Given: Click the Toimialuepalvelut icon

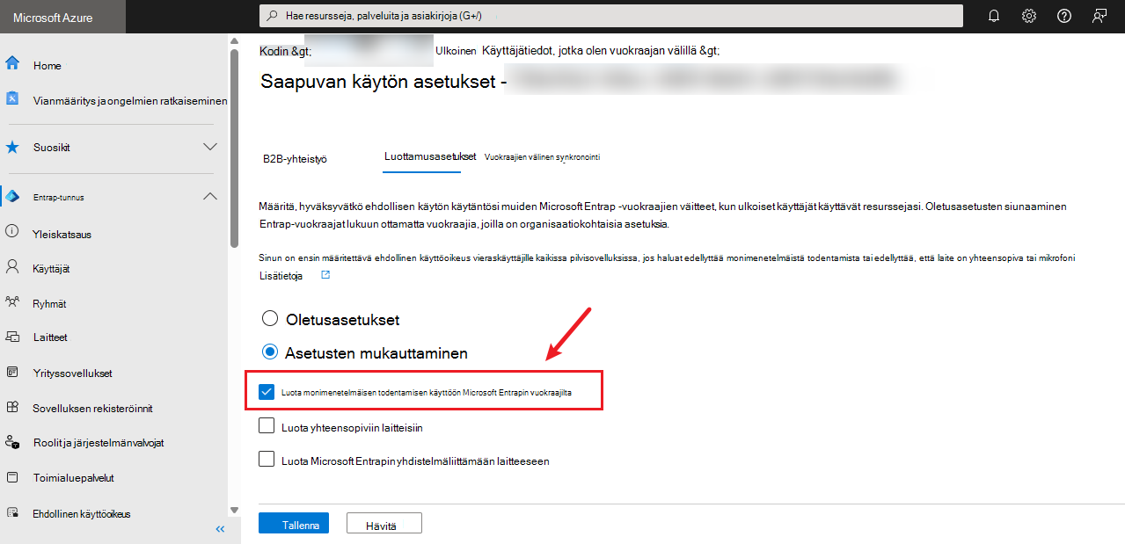Looking at the screenshot, I should click(x=12, y=477).
